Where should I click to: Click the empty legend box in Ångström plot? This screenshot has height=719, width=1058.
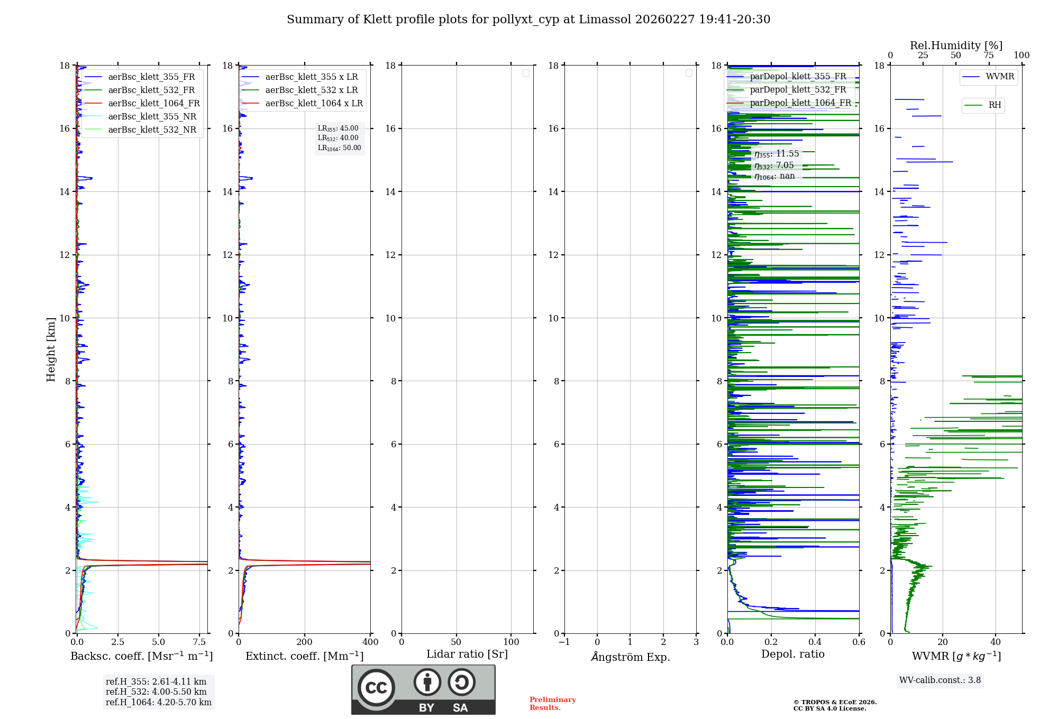tap(689, 73)
